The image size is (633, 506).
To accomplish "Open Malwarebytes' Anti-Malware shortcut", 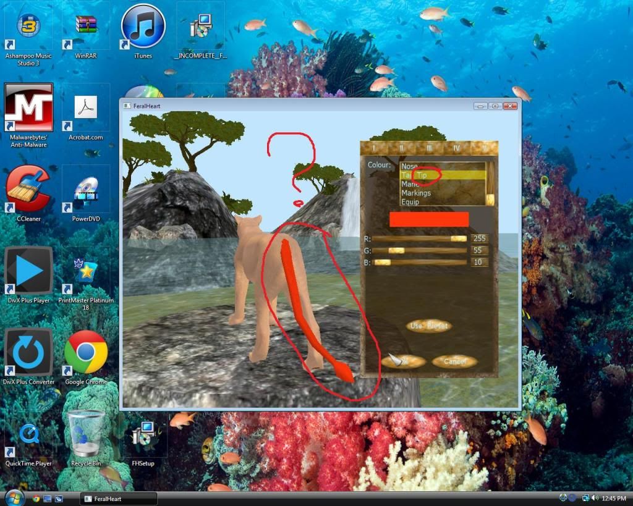I will 28,116.
